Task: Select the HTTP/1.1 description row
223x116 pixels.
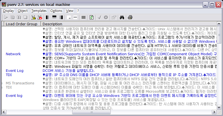Action: pyautogui.click(x=130, y=46)
